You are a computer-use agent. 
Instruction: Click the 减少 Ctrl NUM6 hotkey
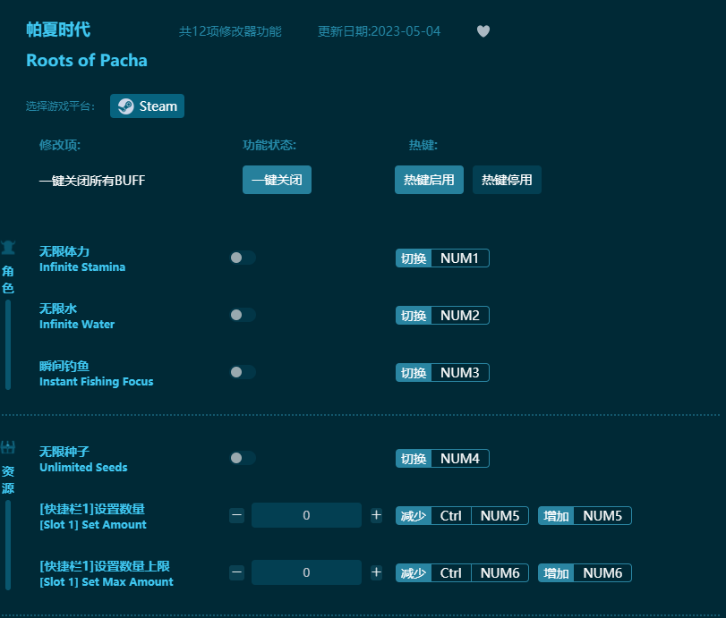pos(462,573)
